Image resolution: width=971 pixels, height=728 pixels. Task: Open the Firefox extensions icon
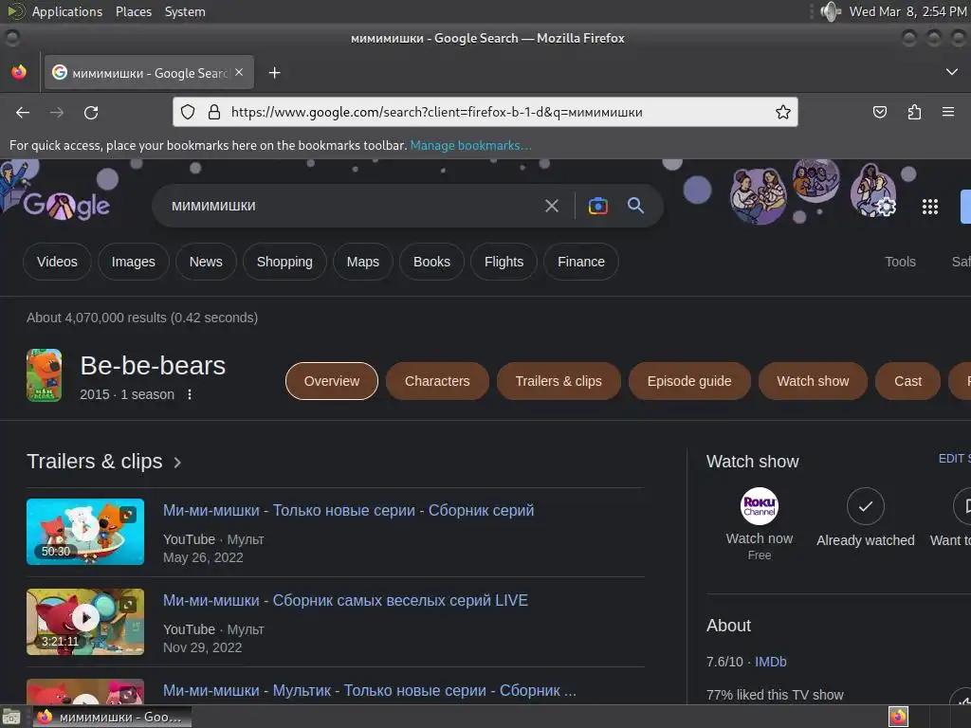coord(914,112)
